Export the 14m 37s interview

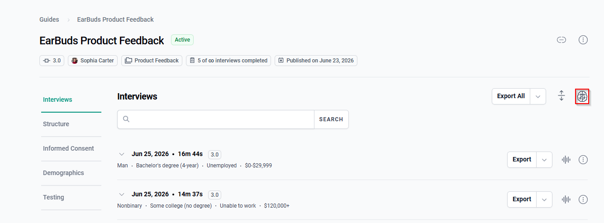[522, 199]
